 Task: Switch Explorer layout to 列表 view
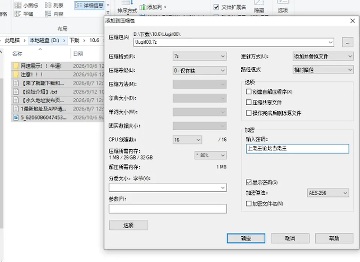click(x=54, y=5)
